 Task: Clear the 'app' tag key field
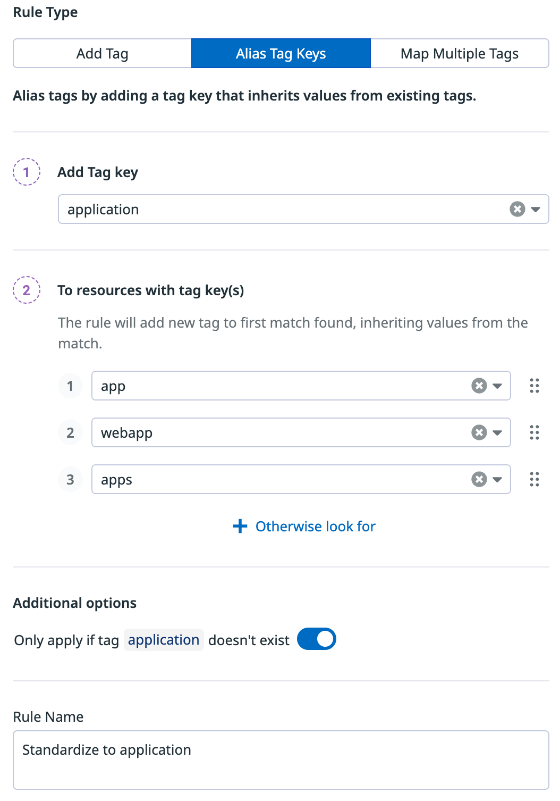pos(479,386)
